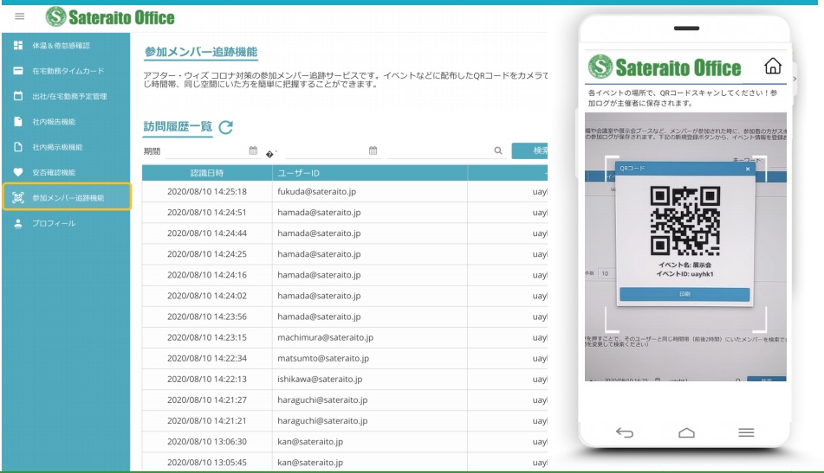Tap the 印刷 button in QR dialog
Screen dimensions: 824x473
coord(685,294)
